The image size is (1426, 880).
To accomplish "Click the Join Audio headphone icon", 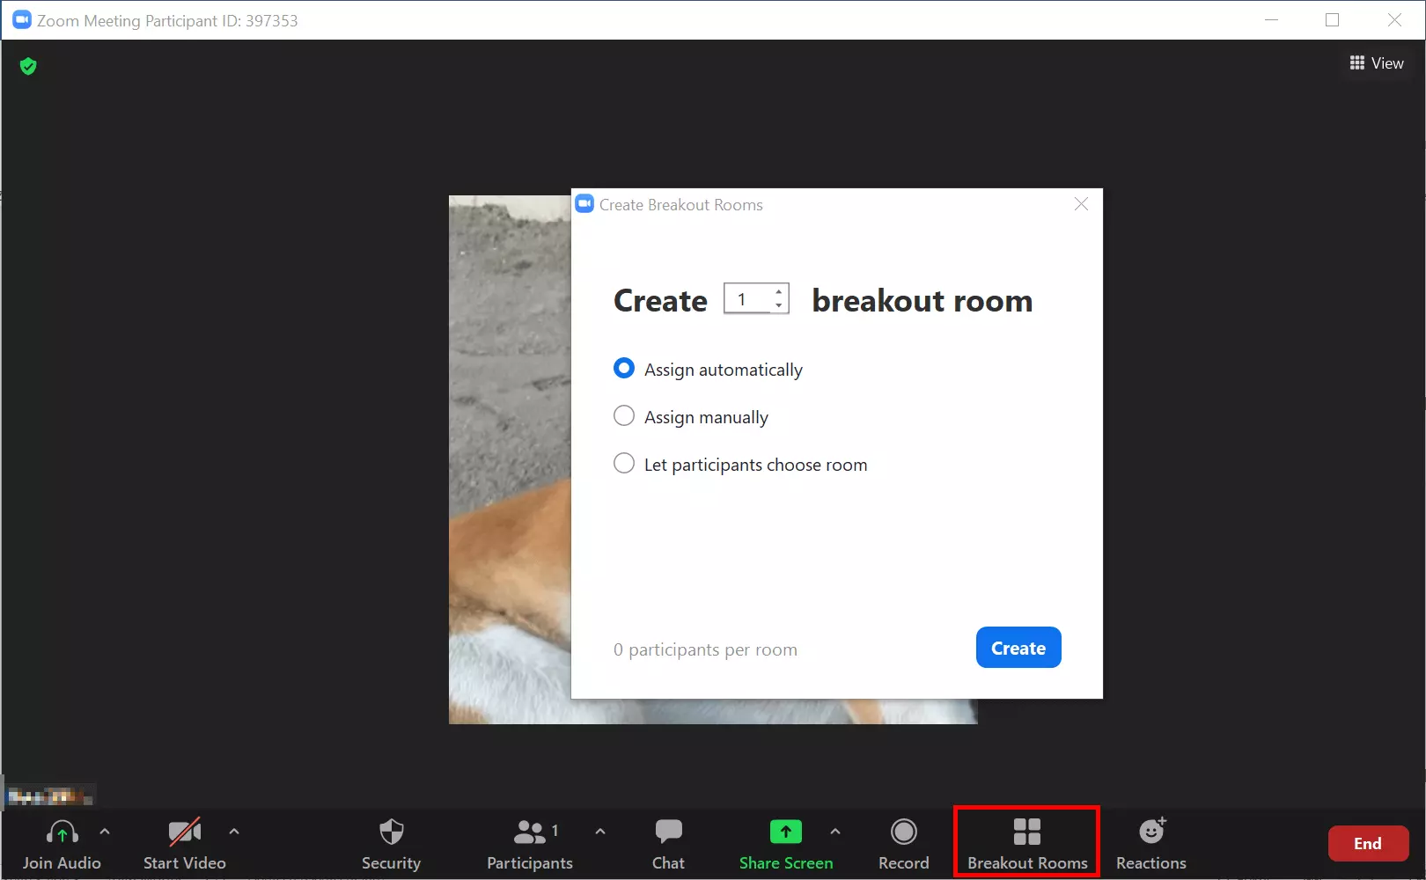I will 62,832.
